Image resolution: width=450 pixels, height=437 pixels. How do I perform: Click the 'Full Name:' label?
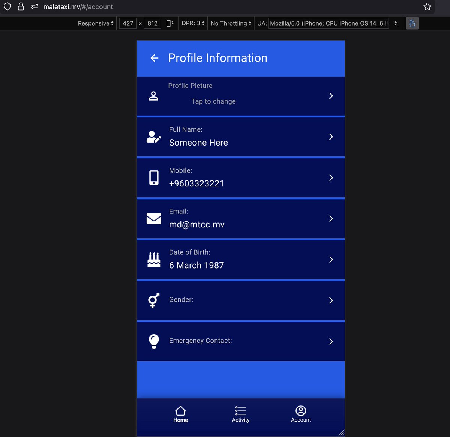(186, 129)
